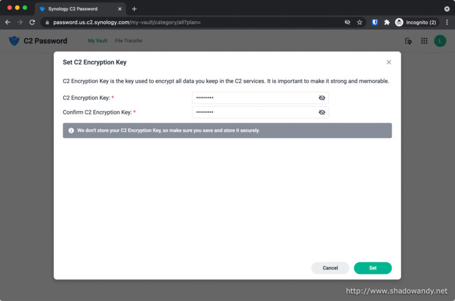
Task: Open the apps grid icon
Action: (424, 41)
